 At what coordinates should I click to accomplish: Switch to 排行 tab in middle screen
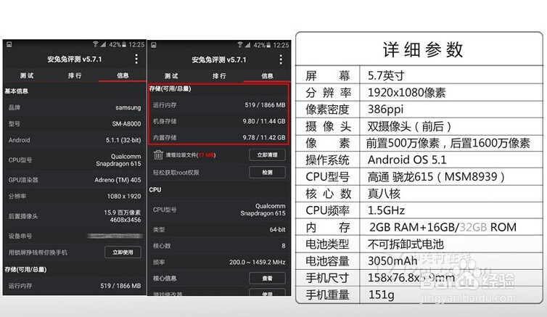click(219, 76)
